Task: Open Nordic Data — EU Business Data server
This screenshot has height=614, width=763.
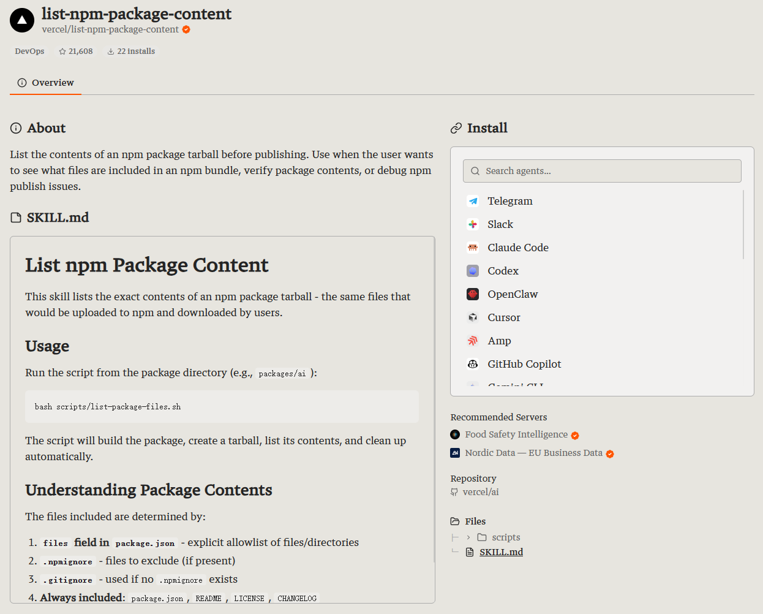Action: (x=533, y=453)
